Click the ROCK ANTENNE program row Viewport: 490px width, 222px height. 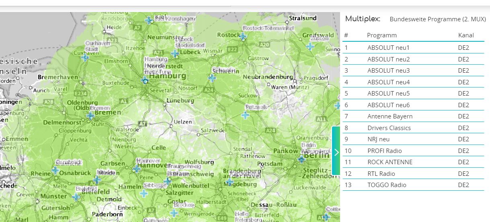pos(390,162)
